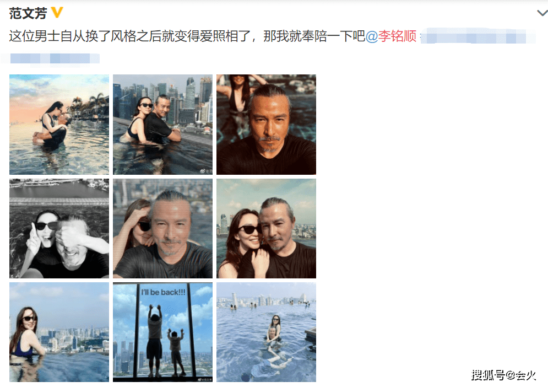Viewport: 548px width, 387px height.
Task: Click the 搜狐号@会火 watermark
Action: tap(503, 375)
